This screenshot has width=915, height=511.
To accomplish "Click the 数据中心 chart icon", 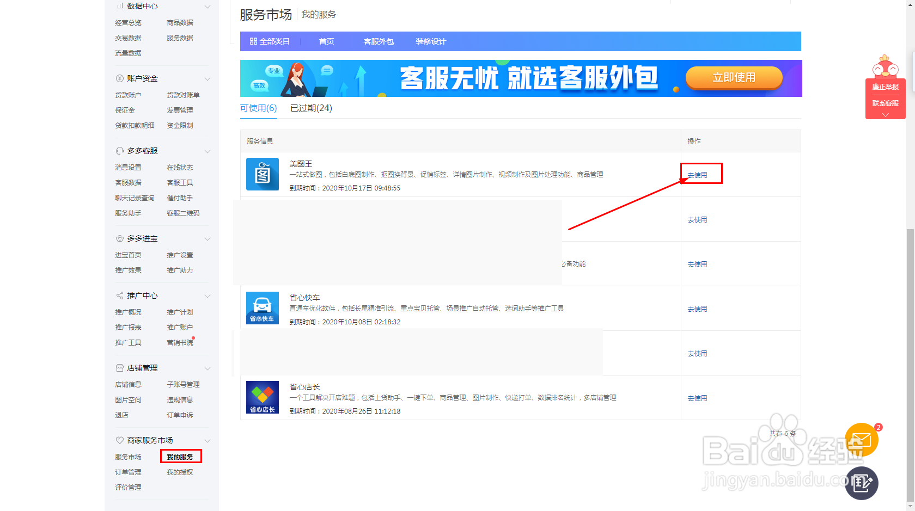I will coord(120,6).
